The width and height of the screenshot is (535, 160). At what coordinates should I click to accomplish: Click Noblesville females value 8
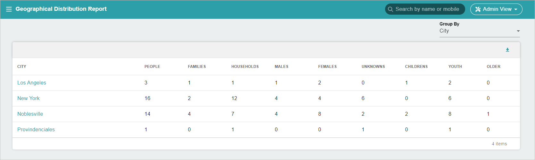[x=319, y=114]
